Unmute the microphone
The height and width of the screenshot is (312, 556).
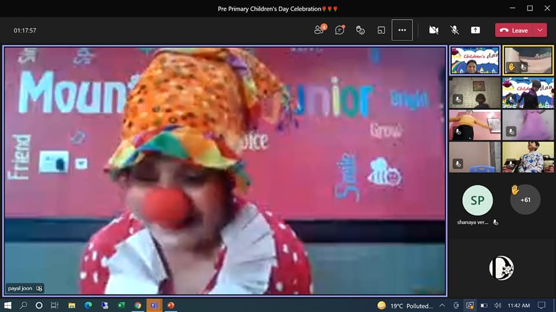(x=455, y=30)
